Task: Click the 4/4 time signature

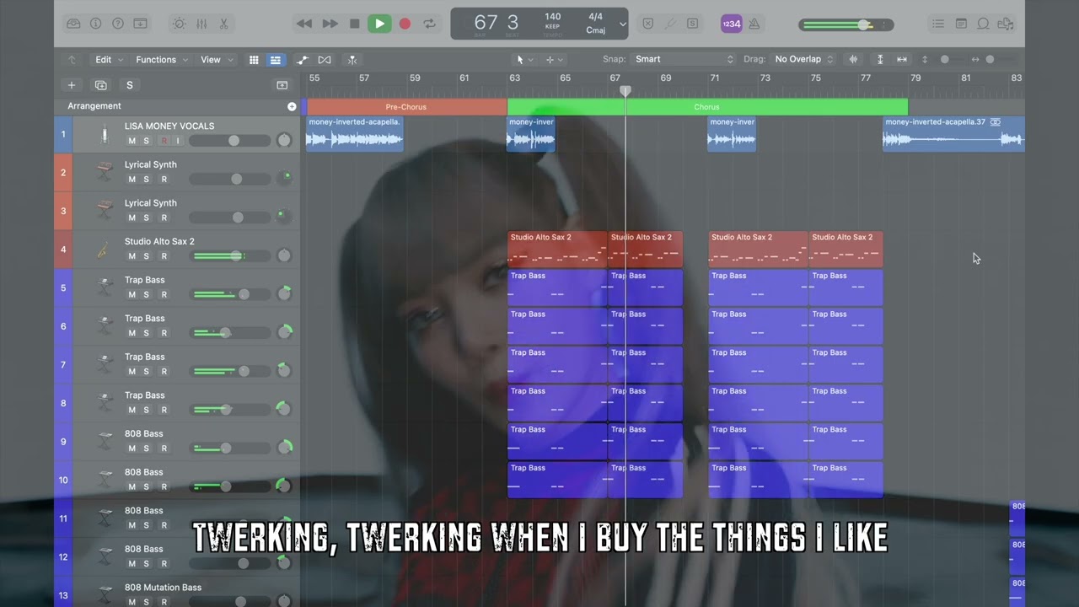Action: 596,17
